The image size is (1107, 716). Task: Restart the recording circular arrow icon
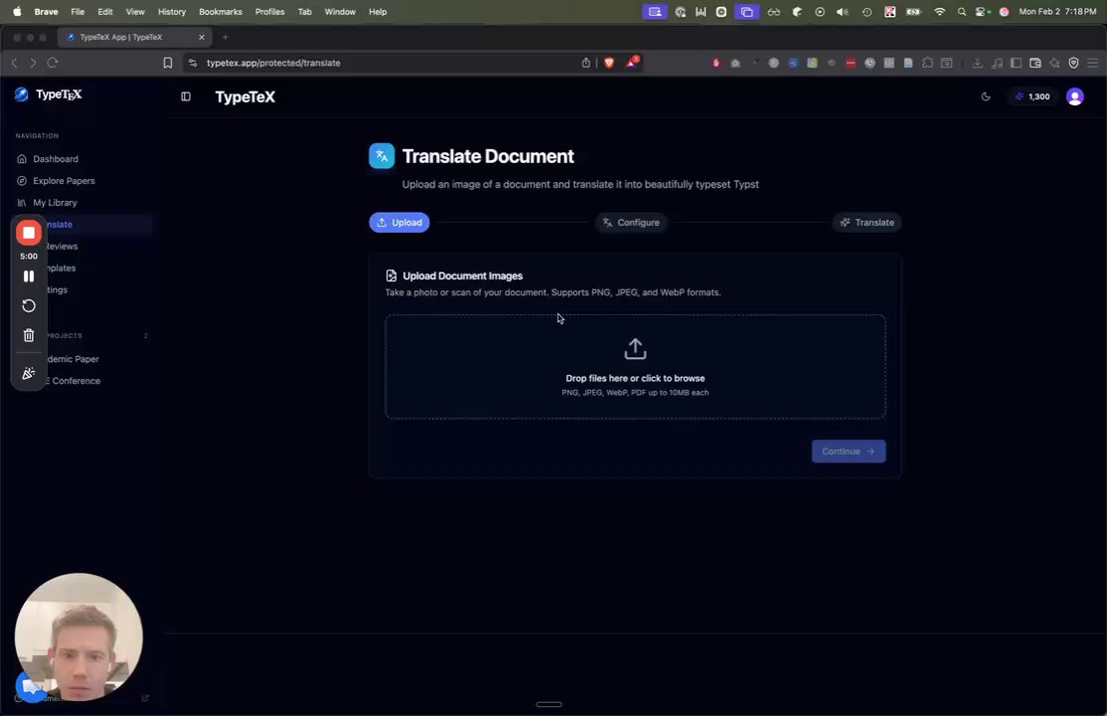(x=29, y=306)
